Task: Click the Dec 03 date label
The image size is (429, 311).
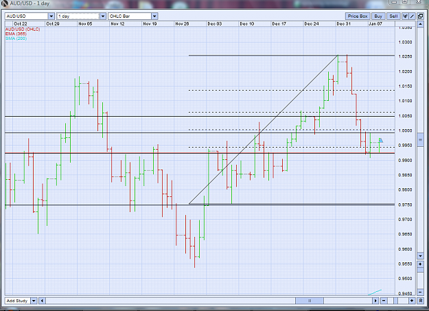Action: pos(215,24)
